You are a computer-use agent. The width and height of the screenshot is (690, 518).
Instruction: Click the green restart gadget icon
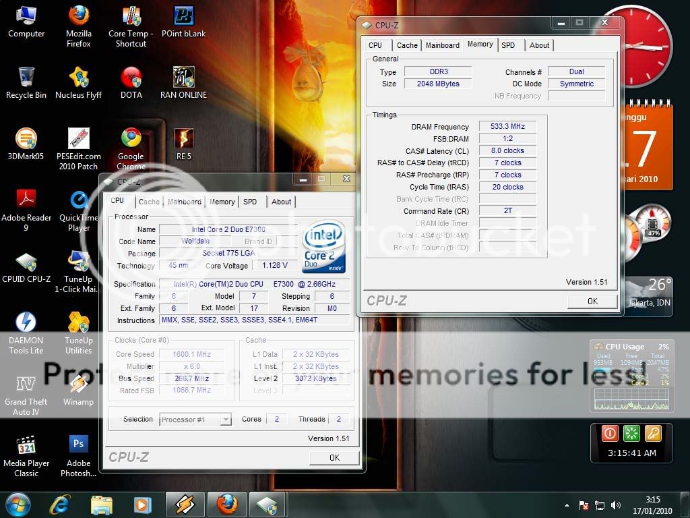coord(631,434)
